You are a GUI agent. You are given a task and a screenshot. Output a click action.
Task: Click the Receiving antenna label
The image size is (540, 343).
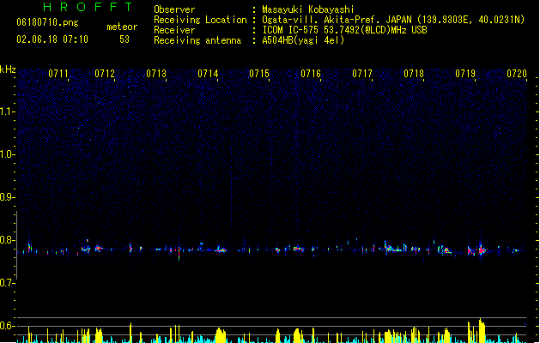click(197, 40)
